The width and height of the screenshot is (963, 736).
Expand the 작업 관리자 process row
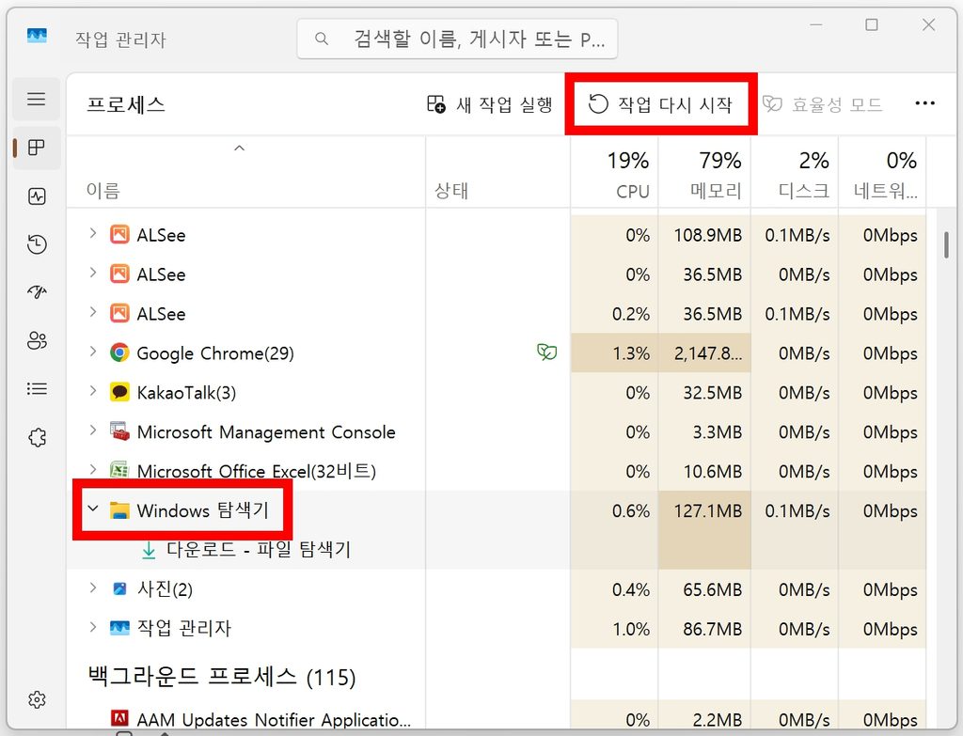click(93, 627)
